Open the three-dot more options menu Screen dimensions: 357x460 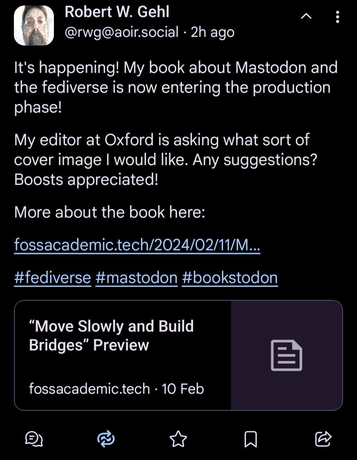tap(337, 17)
